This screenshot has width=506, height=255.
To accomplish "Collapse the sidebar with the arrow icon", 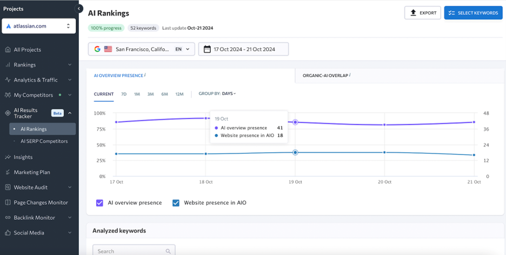I will [x=79, y=9].
